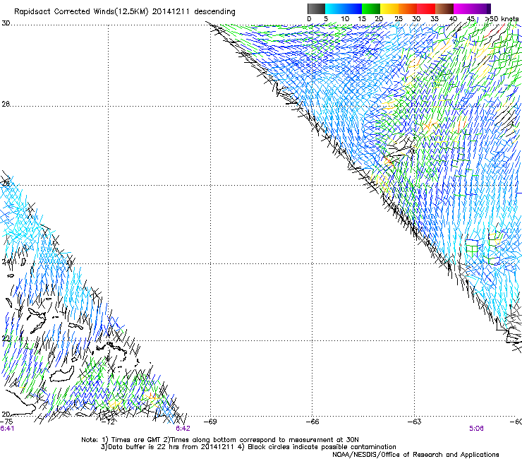Click the '-66' longitude axis label

312,422
